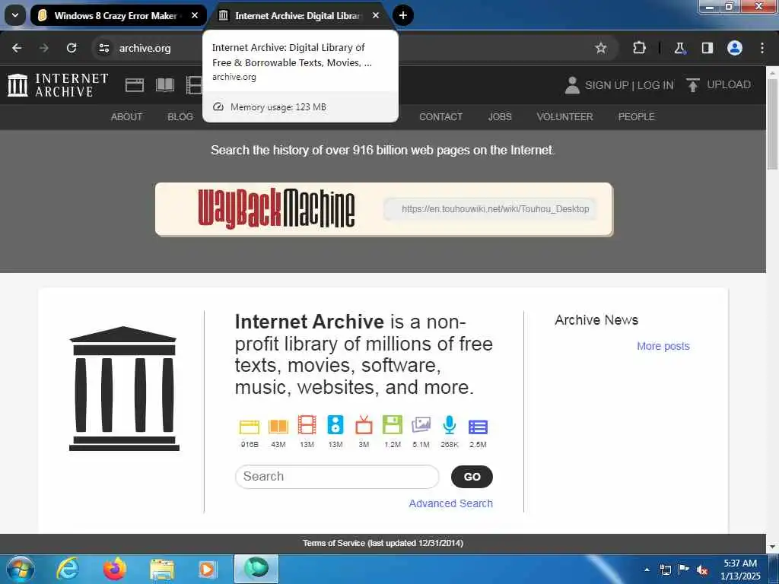Launch Firefox from taskbar
This screenshot has height=584, width=779.
pyautogui.click(x=115, y=569)
